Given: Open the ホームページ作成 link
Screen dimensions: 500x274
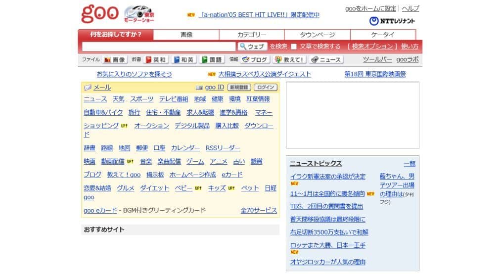Looking at the screenshot, I should 192,175.
